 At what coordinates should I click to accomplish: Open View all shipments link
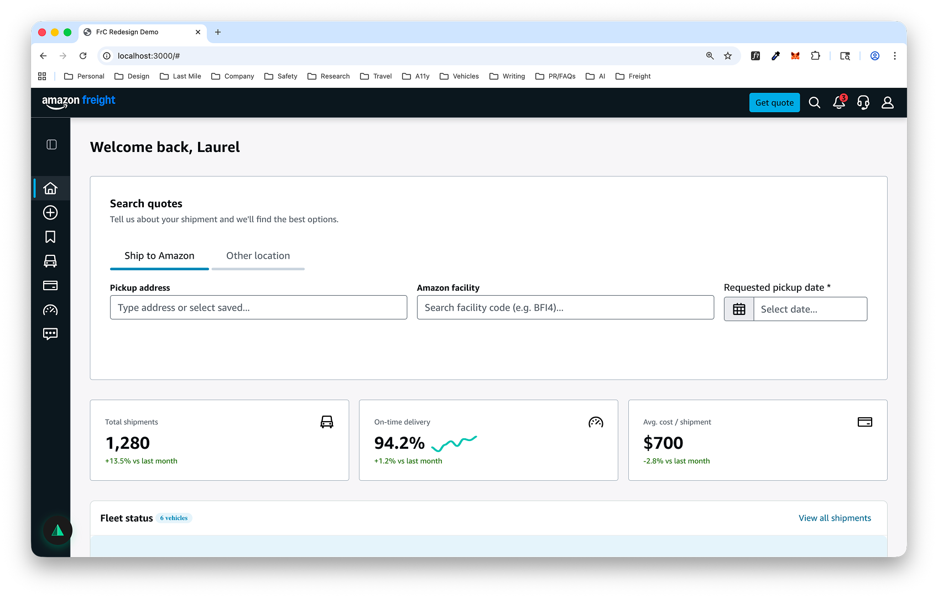pyautogui.click(x=835, y=518)
